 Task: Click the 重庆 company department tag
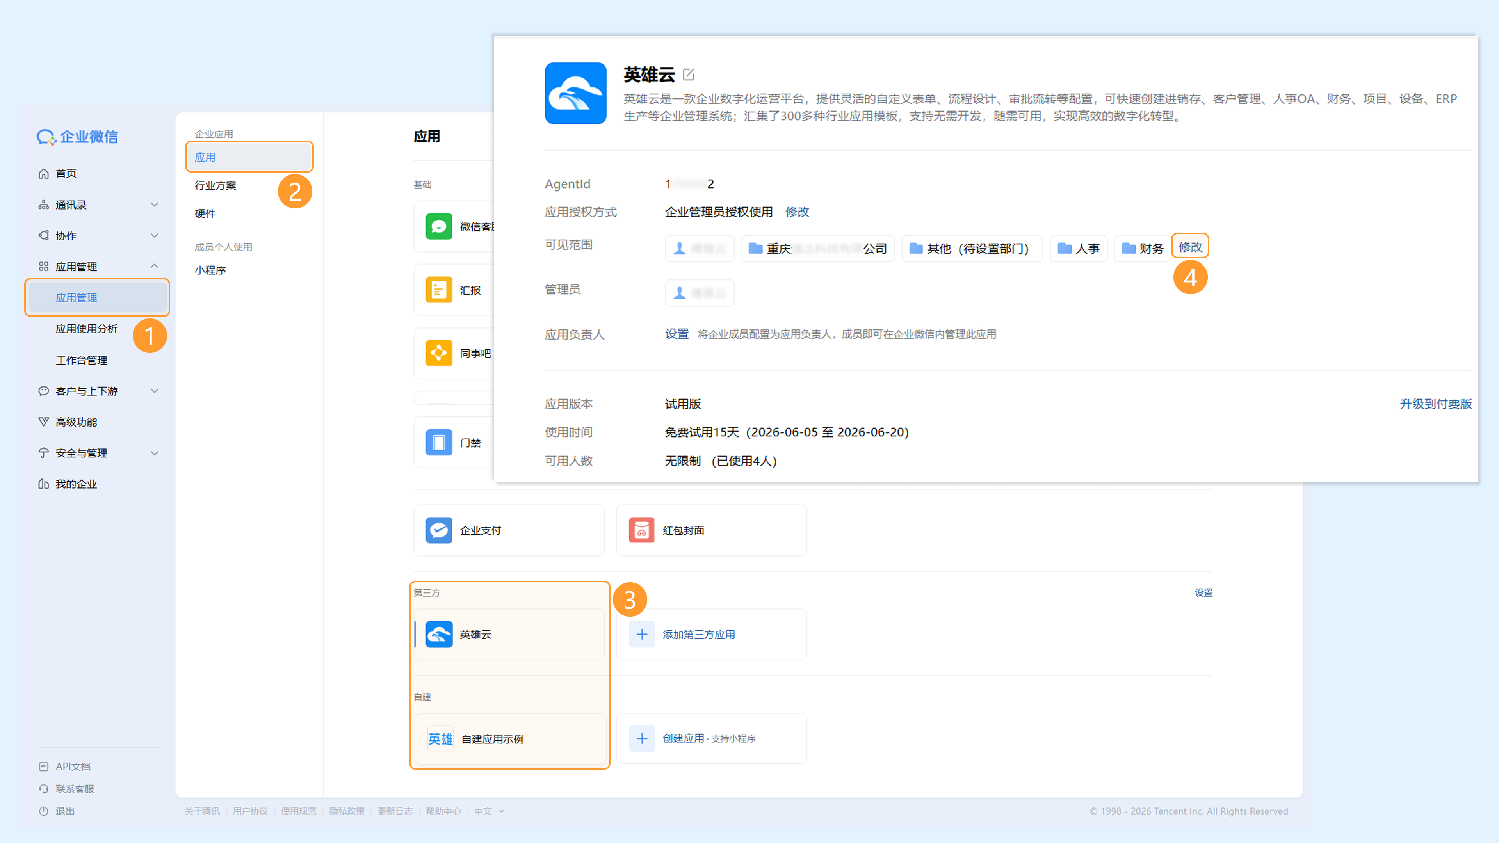pos(817,249)
